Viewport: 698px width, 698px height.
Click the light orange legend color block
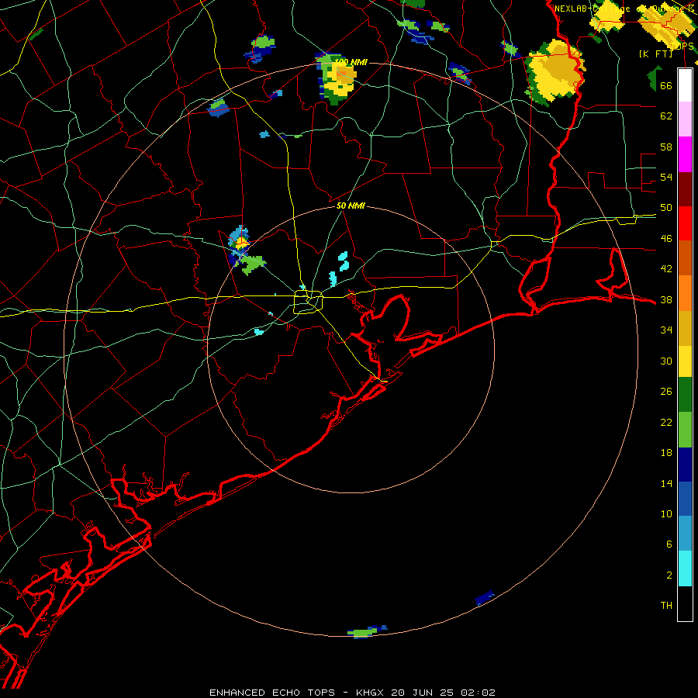point(685,292)
